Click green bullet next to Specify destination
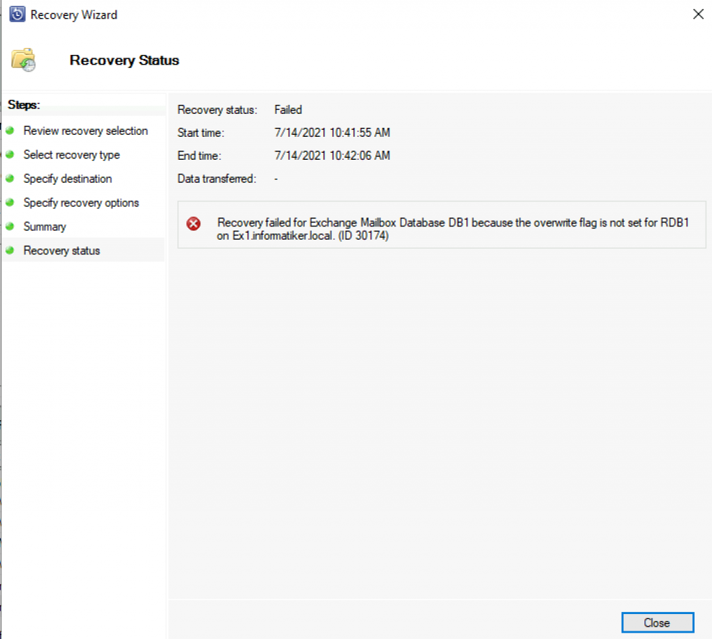 coord(10,179)
